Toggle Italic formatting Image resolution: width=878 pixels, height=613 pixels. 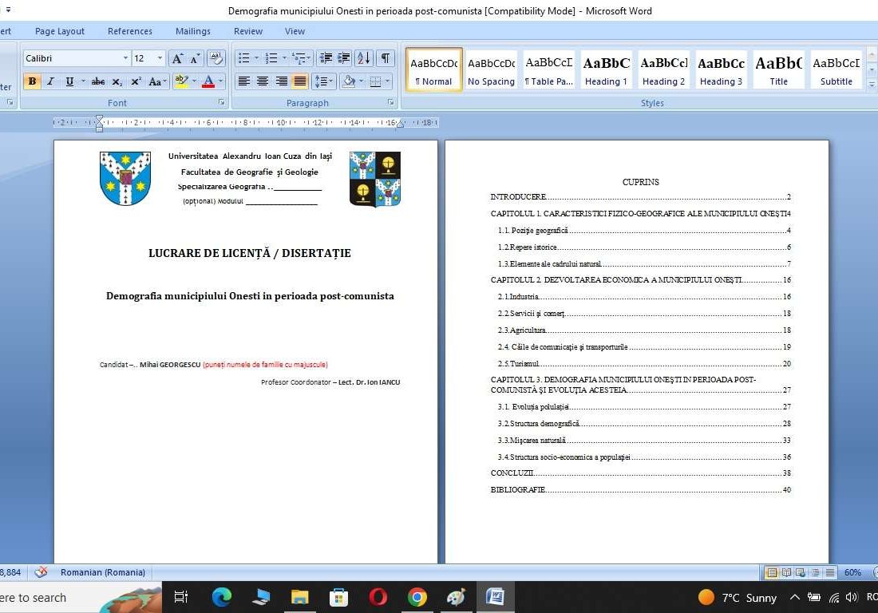[50, 81]
